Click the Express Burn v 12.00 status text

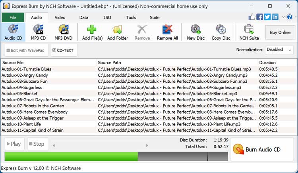pos(41,168)
